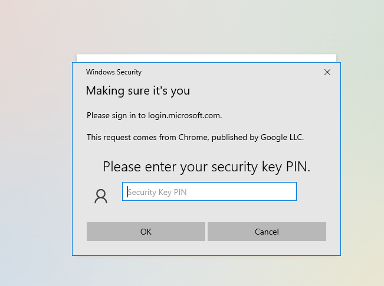Click the blank dialog area below the Cancel button

click(x=267, y=248)
